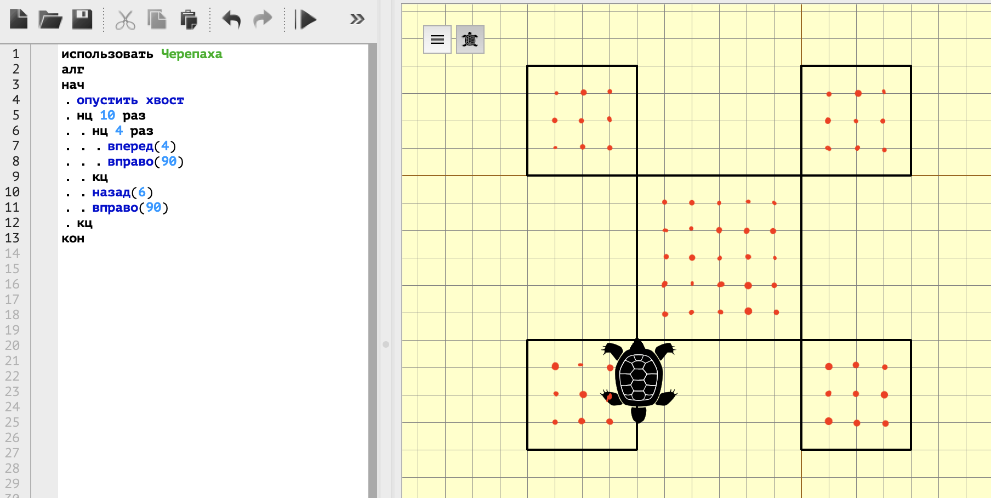
Task: Expand more toolbar items with double chevron
Action: tap(357, 20)
